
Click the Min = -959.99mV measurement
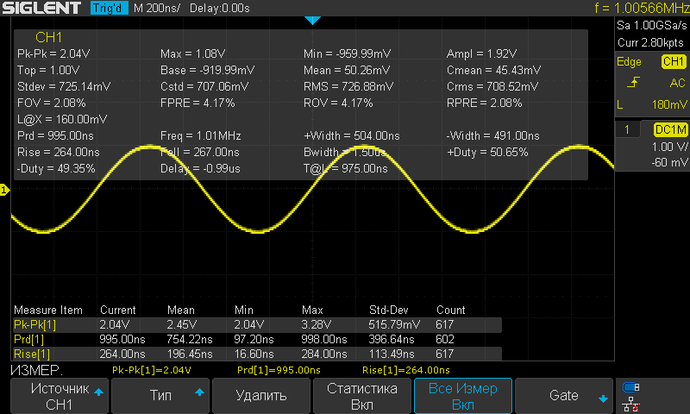point(347,54)
